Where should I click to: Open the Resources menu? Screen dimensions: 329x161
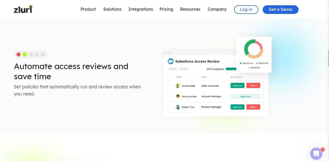pos(190,9)
